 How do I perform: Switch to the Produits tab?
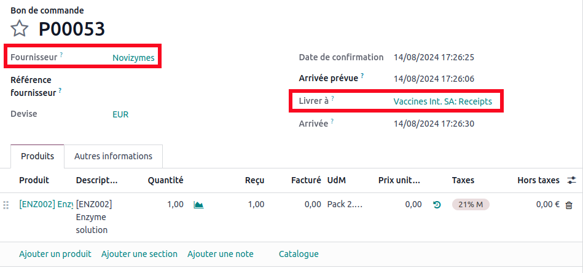[37, 156]
